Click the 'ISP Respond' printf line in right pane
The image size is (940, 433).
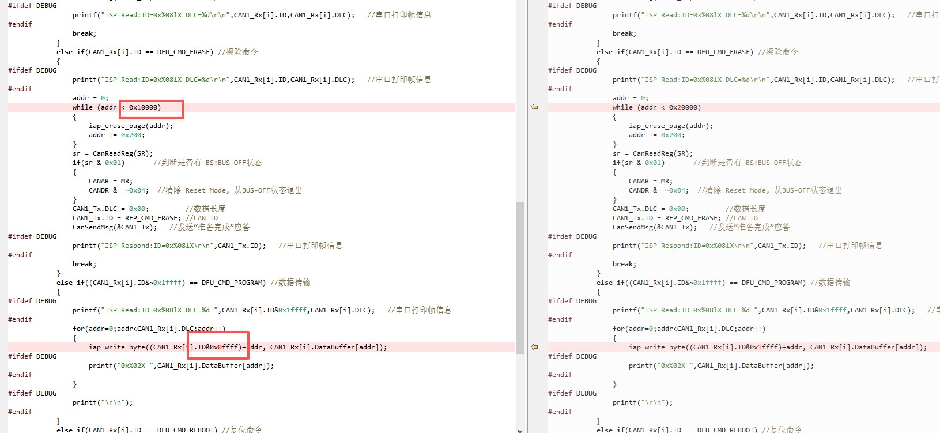coord(709,246)
